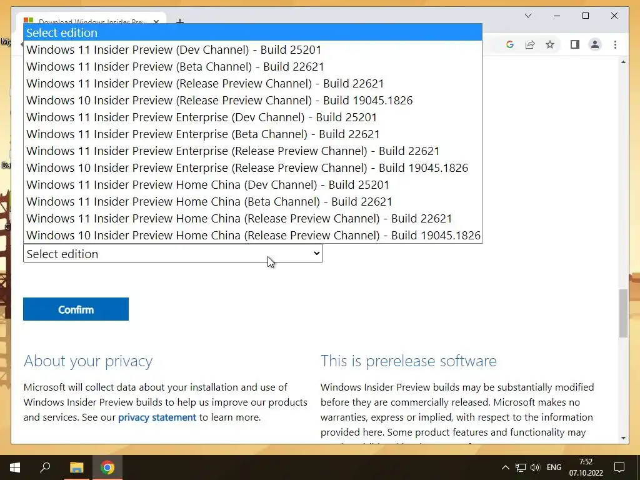Open the Windows Start menu
The height and width of the screenshot is (480, 640).
[x=15, y=467]
